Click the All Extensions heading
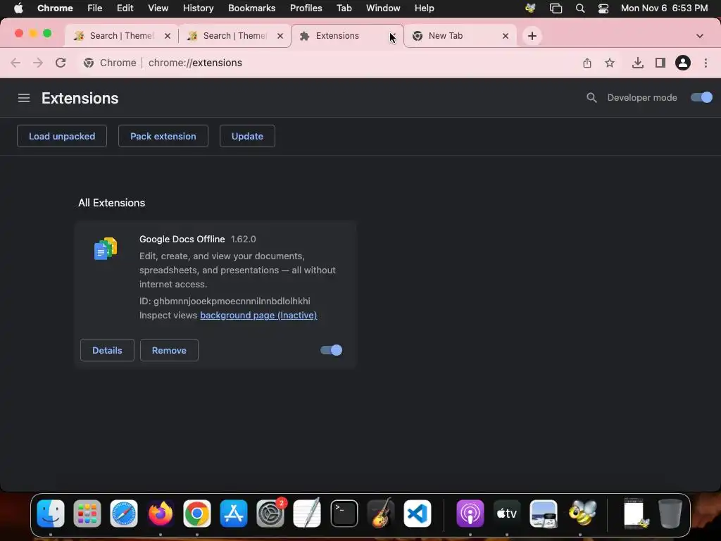Screen dimensions: 721x541 [x=112, y=203]
